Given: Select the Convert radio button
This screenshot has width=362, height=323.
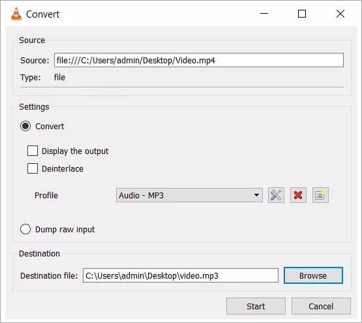Looking at the screenshot, I should (25, 126).
